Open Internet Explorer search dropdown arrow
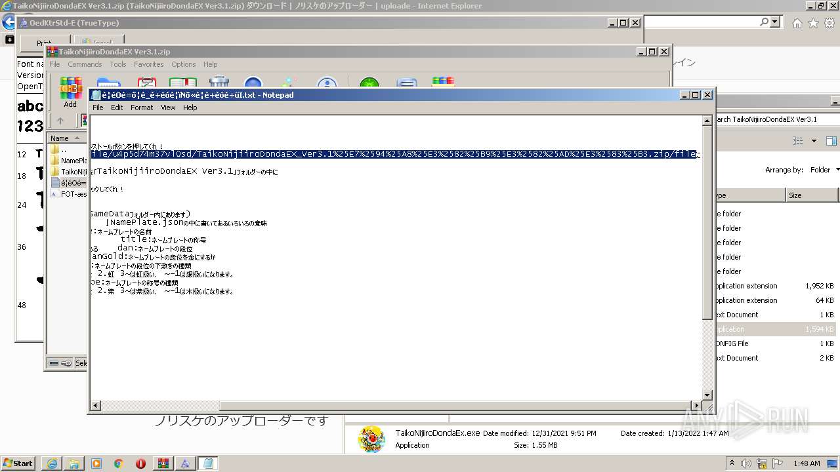 tap(775, 22)
